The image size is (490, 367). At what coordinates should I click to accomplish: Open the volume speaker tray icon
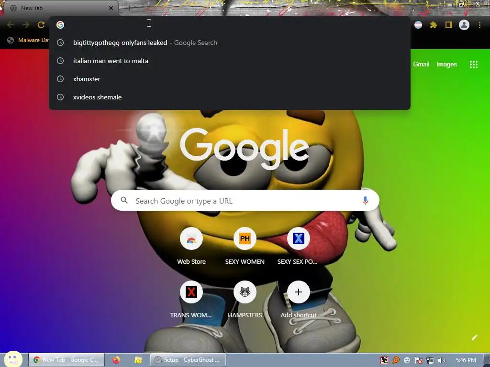pyautogui.click(x=441, y=360)
